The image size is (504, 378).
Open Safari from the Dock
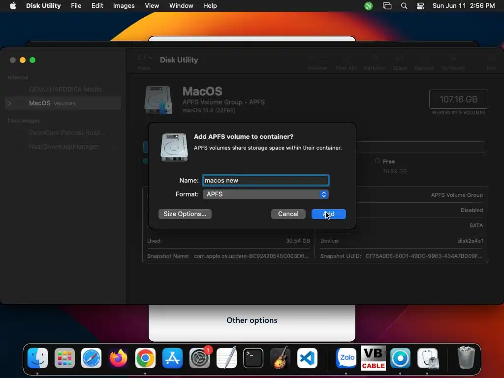[91, 358]
